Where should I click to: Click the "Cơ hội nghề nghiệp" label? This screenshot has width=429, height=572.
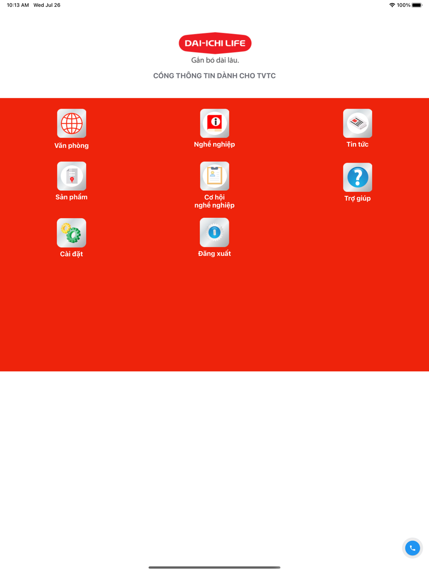(214, 201)
